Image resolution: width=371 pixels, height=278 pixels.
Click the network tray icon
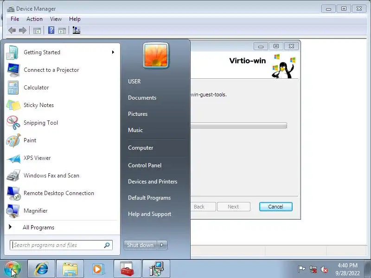click(313, 269)
